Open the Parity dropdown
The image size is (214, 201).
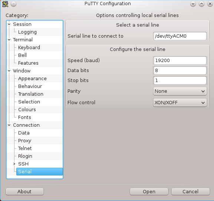(x=180, y=91)
